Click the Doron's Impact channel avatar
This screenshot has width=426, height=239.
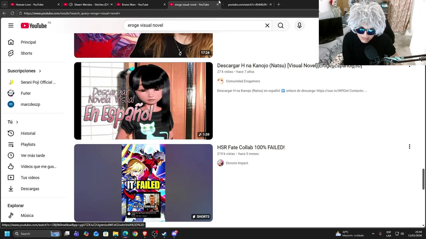click(x=220, y=163)
